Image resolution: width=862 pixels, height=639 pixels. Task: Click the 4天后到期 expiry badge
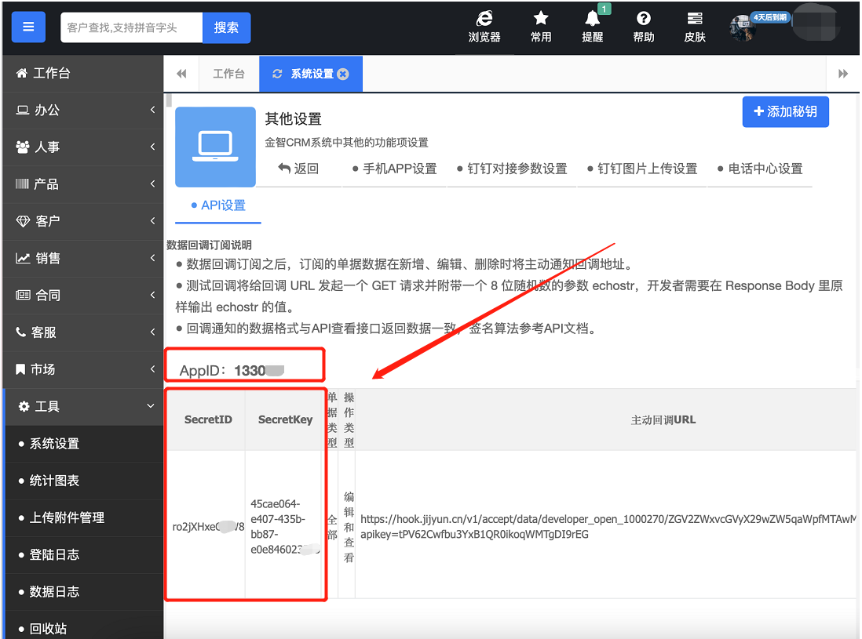pos(769,17)
